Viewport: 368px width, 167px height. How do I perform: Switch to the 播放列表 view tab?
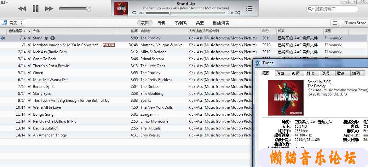point(221,23)
